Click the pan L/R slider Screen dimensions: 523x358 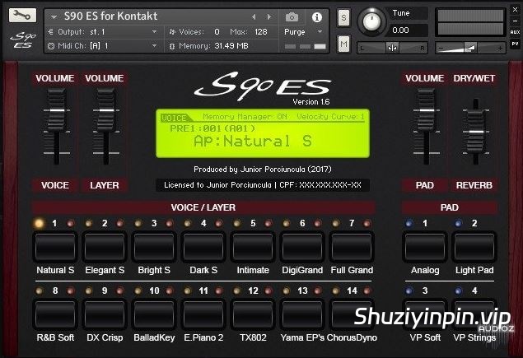(393, 48)
